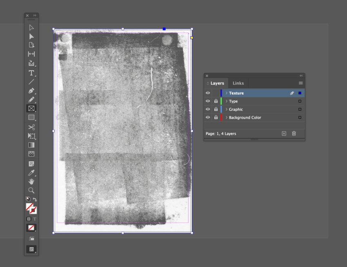Screen dimensions: 347x267
Task: Toggle visibility of Background Color layer
Action: [x=207, y=117]
